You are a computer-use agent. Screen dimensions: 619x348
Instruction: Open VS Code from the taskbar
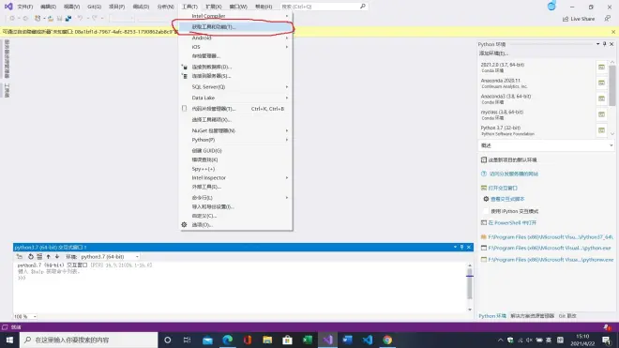click(367, 340)
